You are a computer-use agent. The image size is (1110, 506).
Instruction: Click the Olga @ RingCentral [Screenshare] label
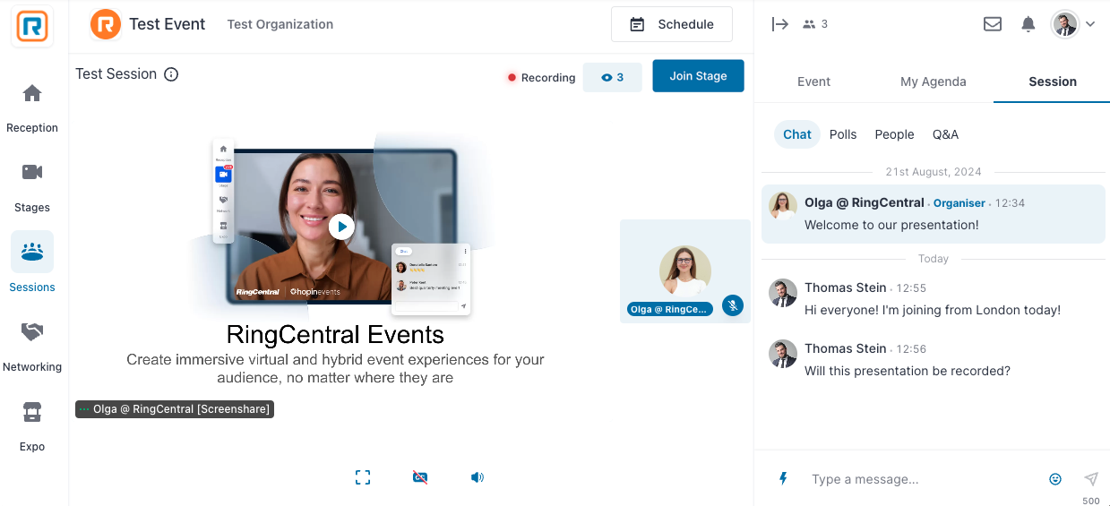pos(174,409)
